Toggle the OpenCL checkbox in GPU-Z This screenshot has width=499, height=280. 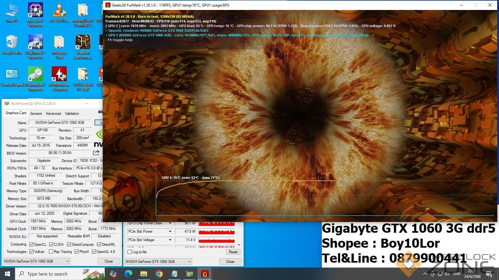pos(31,245)
